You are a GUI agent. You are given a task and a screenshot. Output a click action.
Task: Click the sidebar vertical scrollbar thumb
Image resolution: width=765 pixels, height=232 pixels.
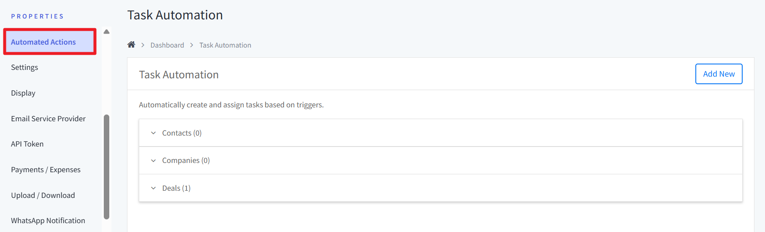coord(106,166)
